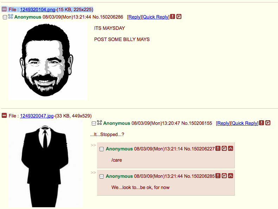Click the Q quote icon for post No.150206155

point(268,123)
